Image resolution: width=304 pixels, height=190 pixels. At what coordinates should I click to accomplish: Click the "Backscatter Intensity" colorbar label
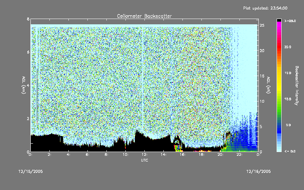[x=297, y=85]
